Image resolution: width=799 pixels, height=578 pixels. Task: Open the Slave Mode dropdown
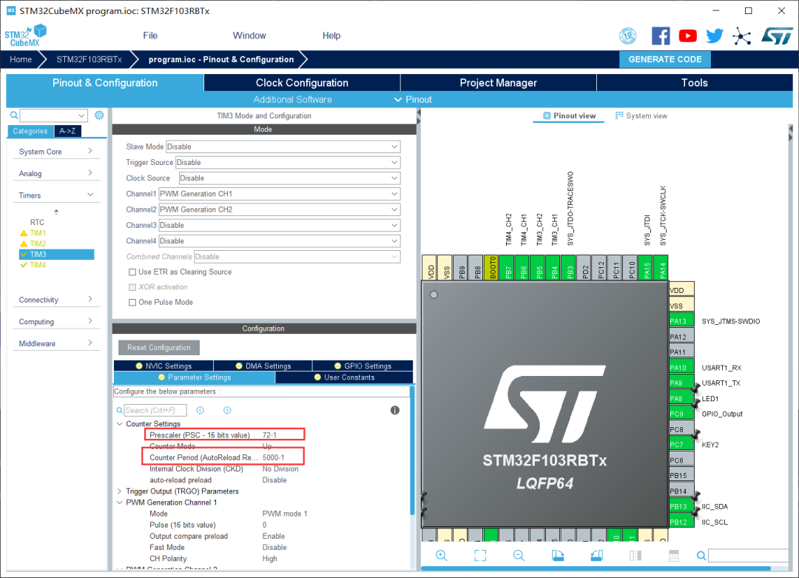(283, 147)
